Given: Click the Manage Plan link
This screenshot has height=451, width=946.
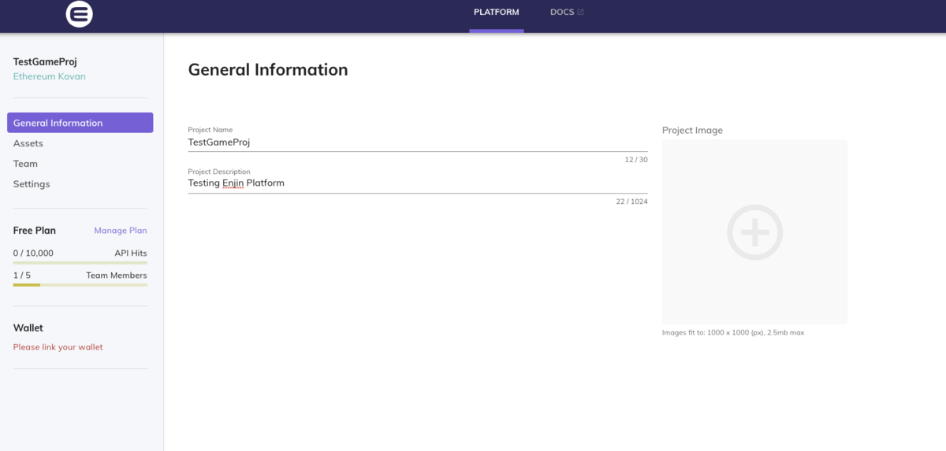Looking at the screenshot, I should click(121, 231).
